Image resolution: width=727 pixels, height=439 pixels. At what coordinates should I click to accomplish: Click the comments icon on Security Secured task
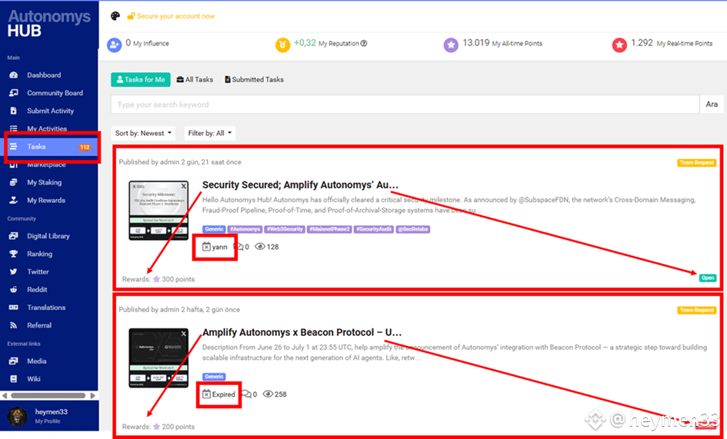point(238,247)
